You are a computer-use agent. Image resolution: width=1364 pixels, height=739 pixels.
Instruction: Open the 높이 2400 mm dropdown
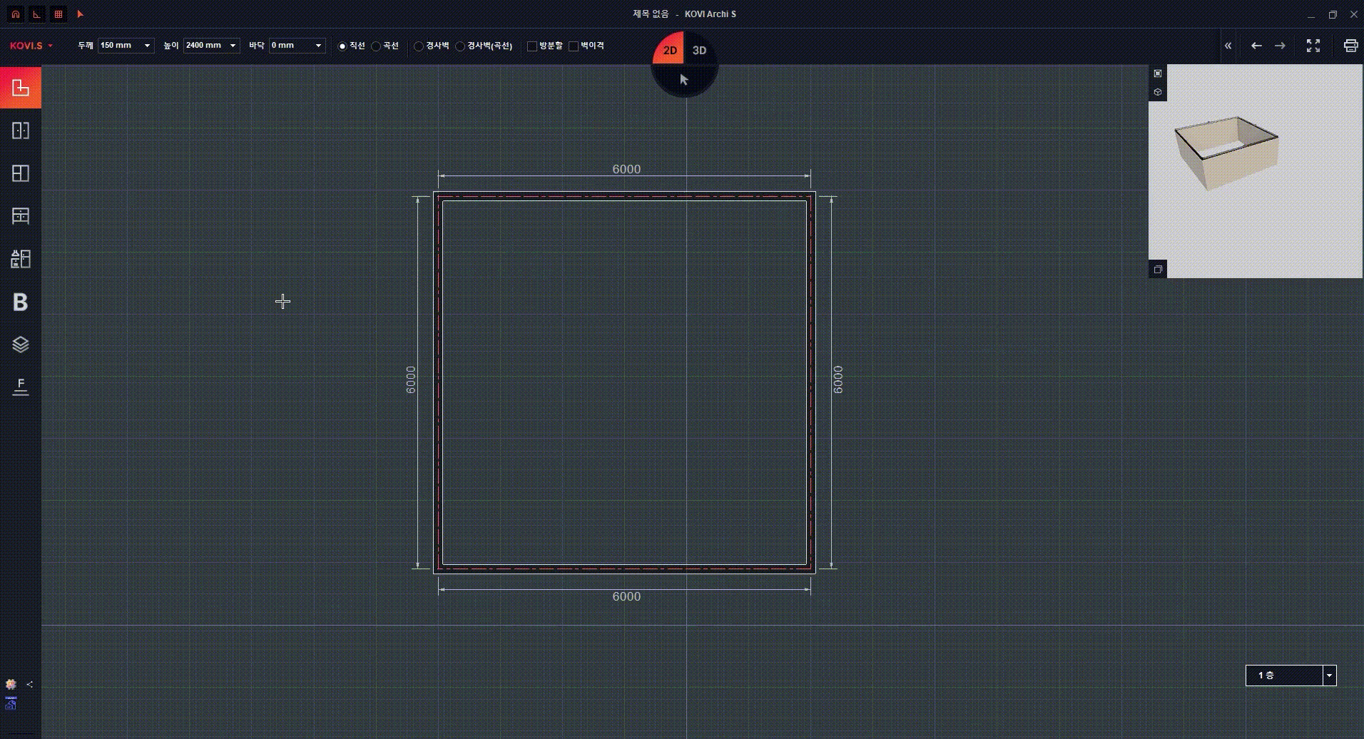(x=233, y=46)
